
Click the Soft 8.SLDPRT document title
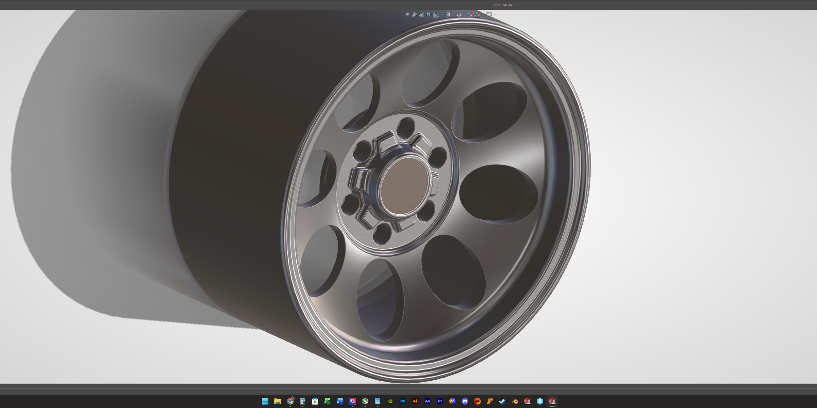coord(504,5)
